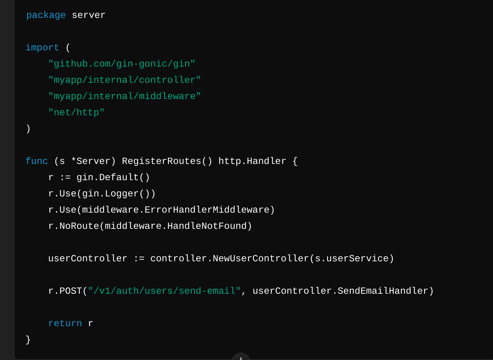Click the word "server" after package
Viewport: 493px width, 360px height.
click(x=89, y=15)
